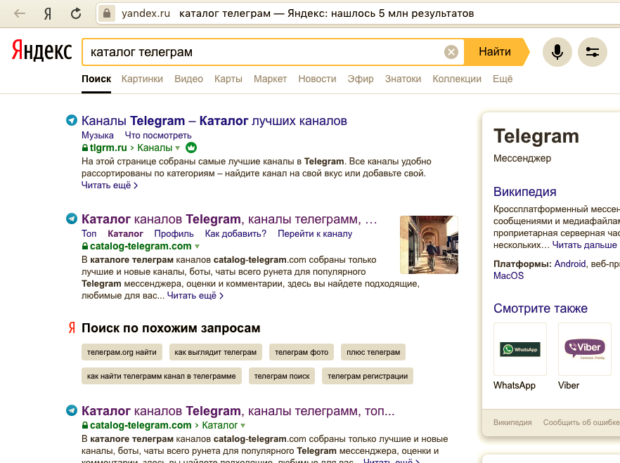
Task: Select the 'плюс телеграм' suggestion chip
Action: (373, 352)
